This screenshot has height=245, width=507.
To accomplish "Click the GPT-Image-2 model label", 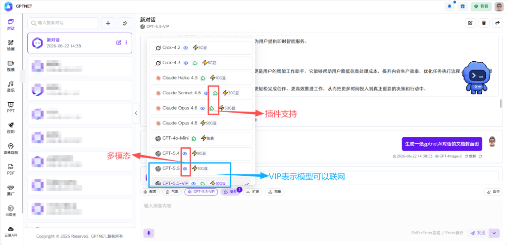I will coord(449,156).
